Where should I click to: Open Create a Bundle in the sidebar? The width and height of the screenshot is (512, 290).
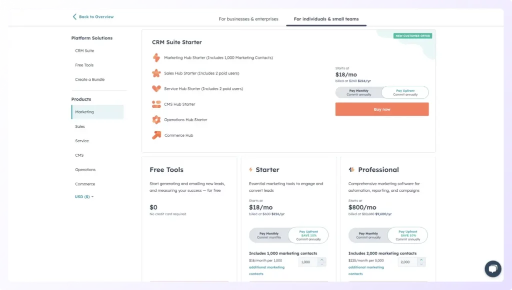[x=90, y=79]
